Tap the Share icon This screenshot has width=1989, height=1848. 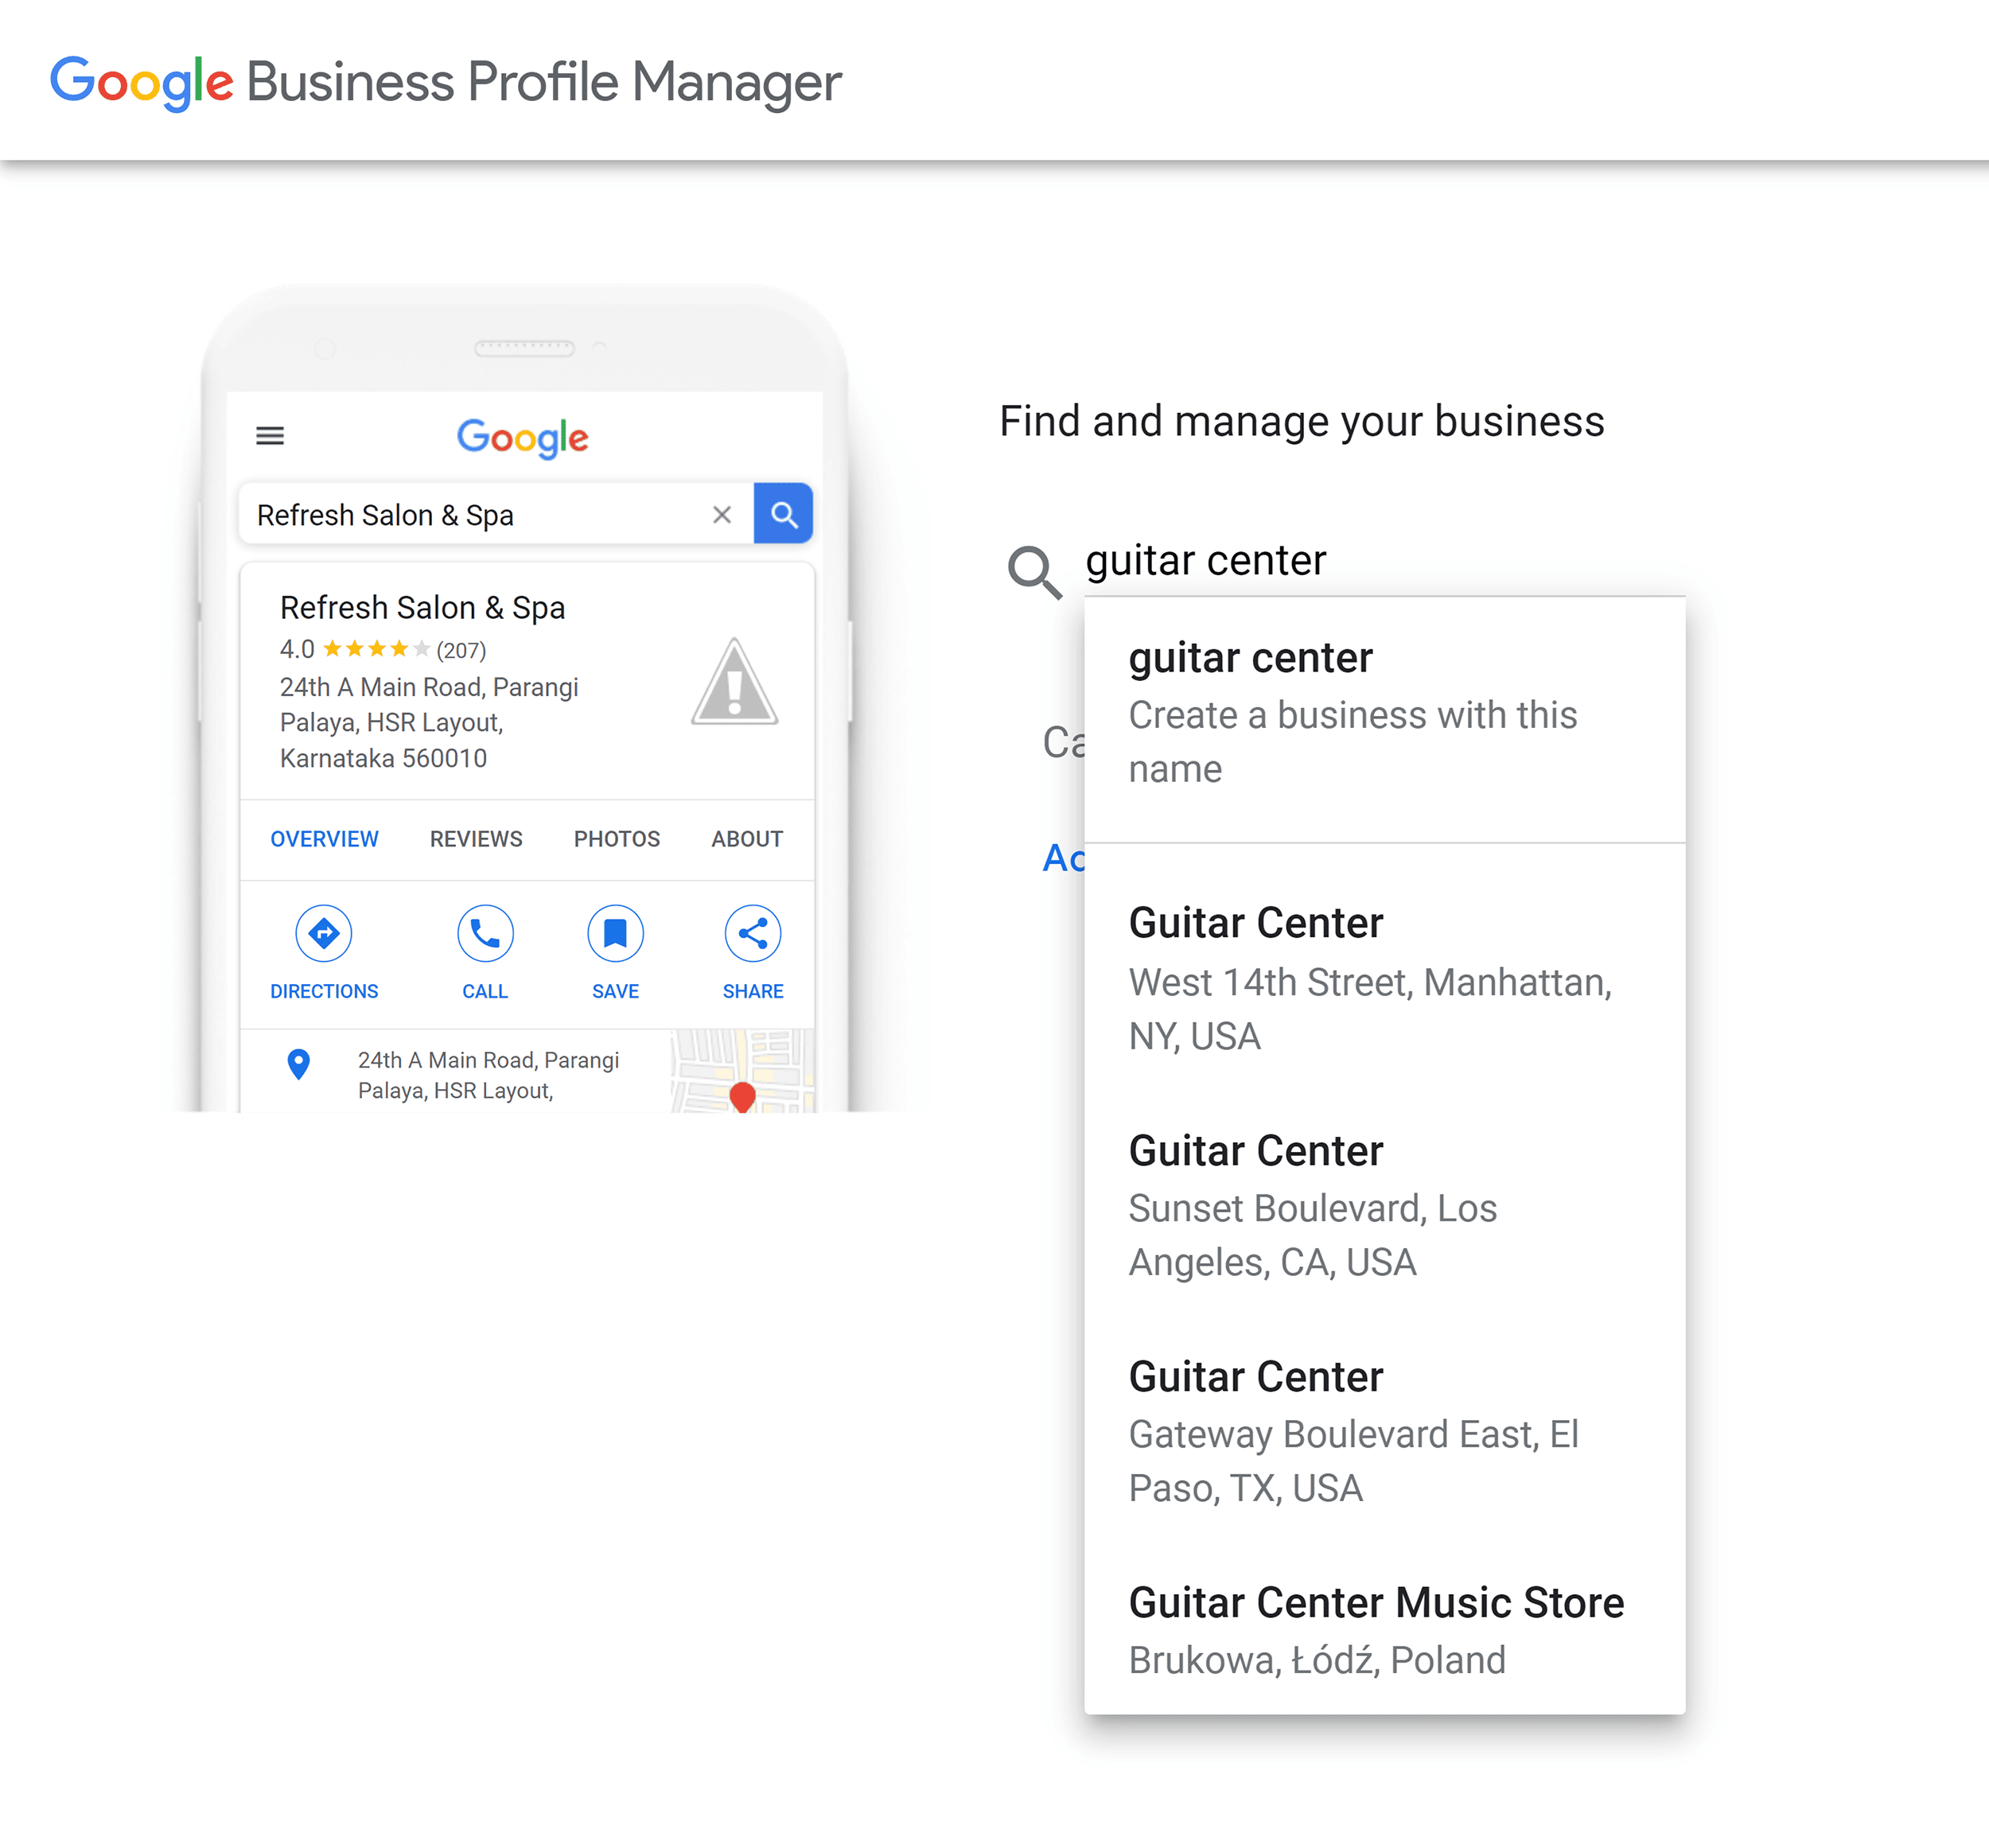pyautogui.click(x=753, y=933)
